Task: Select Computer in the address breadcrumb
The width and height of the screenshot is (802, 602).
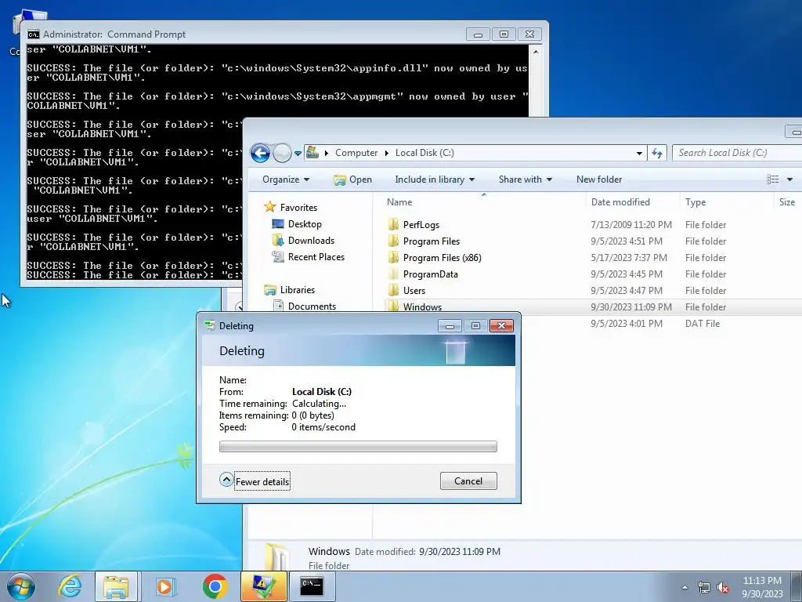Action: [x=356, y=153]
